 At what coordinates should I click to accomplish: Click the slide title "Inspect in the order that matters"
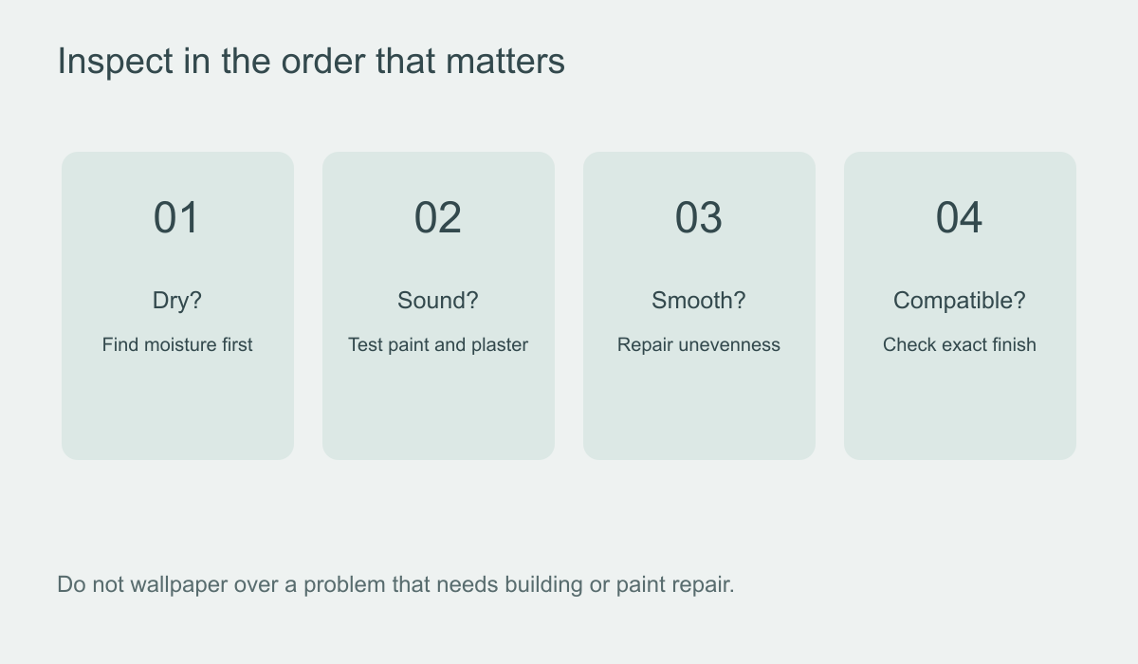pyautogui.click(x=311, y=62)
